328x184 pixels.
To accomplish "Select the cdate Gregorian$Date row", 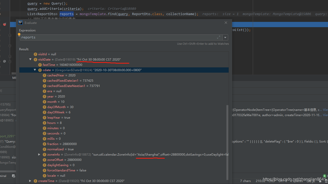I will [124, 70].
